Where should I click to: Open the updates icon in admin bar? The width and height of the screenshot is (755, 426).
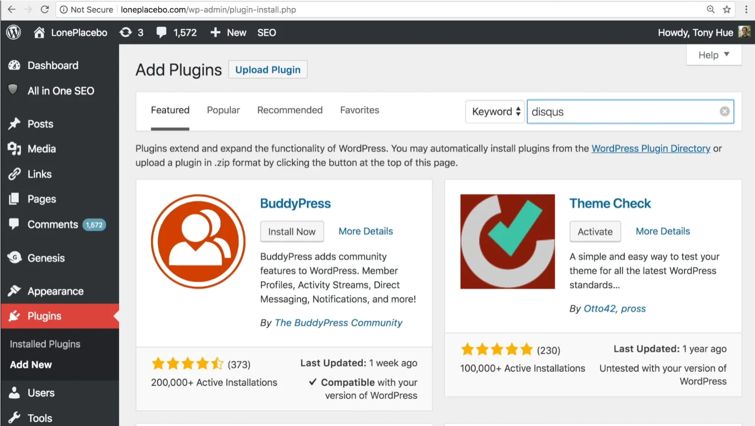tap(126, 32)
